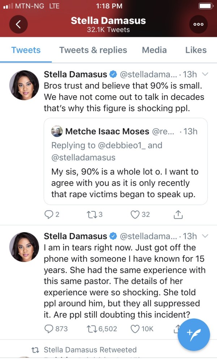Select the Tweets tab

(26, 50)
